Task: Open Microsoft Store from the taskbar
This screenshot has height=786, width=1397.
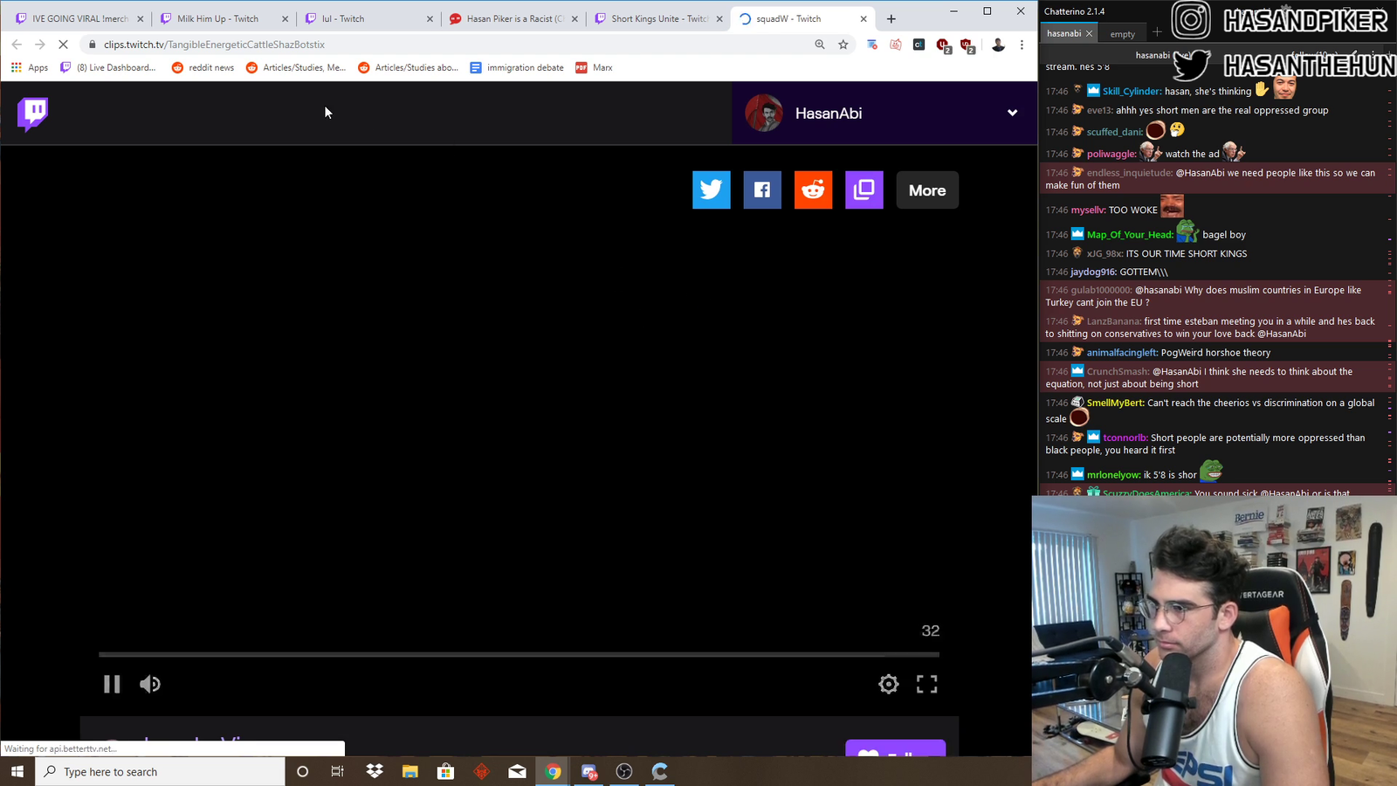Action: [446, 771]
